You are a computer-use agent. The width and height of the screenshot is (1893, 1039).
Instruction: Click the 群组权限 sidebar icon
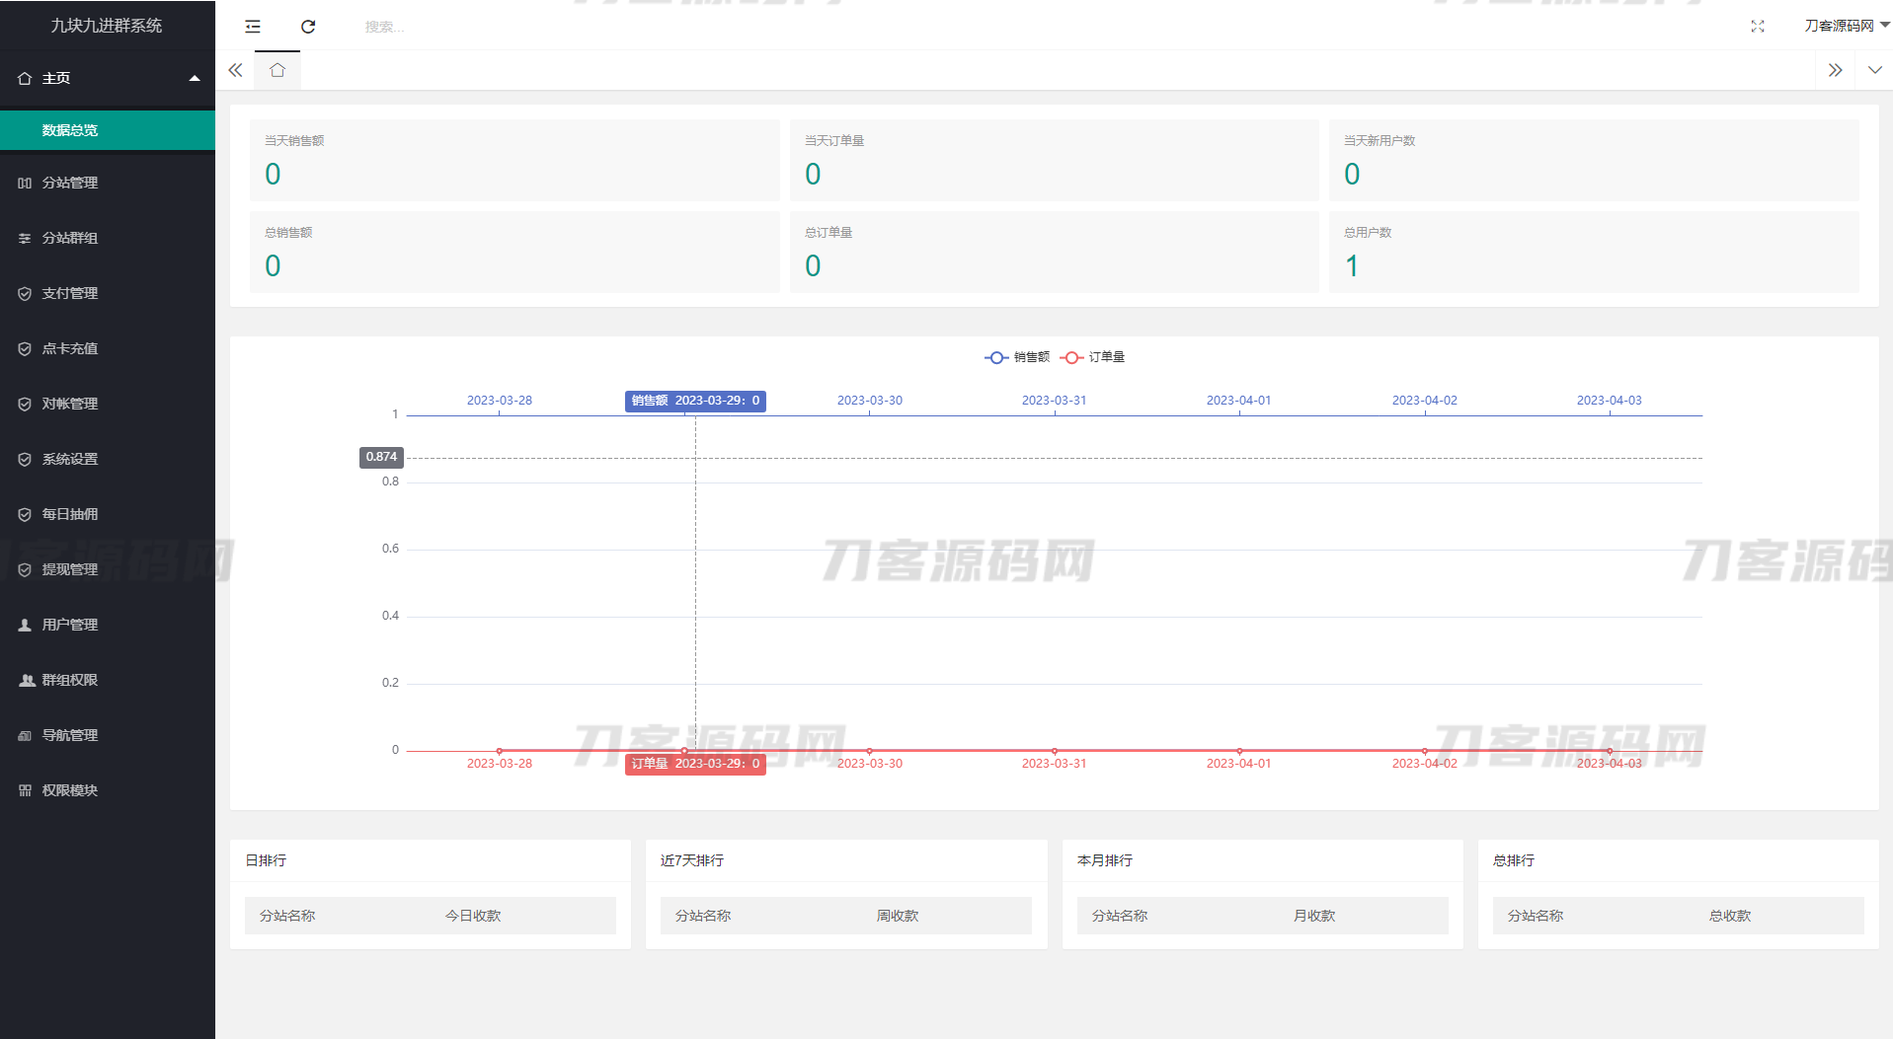pyautogui.click(x=27, y=680)
